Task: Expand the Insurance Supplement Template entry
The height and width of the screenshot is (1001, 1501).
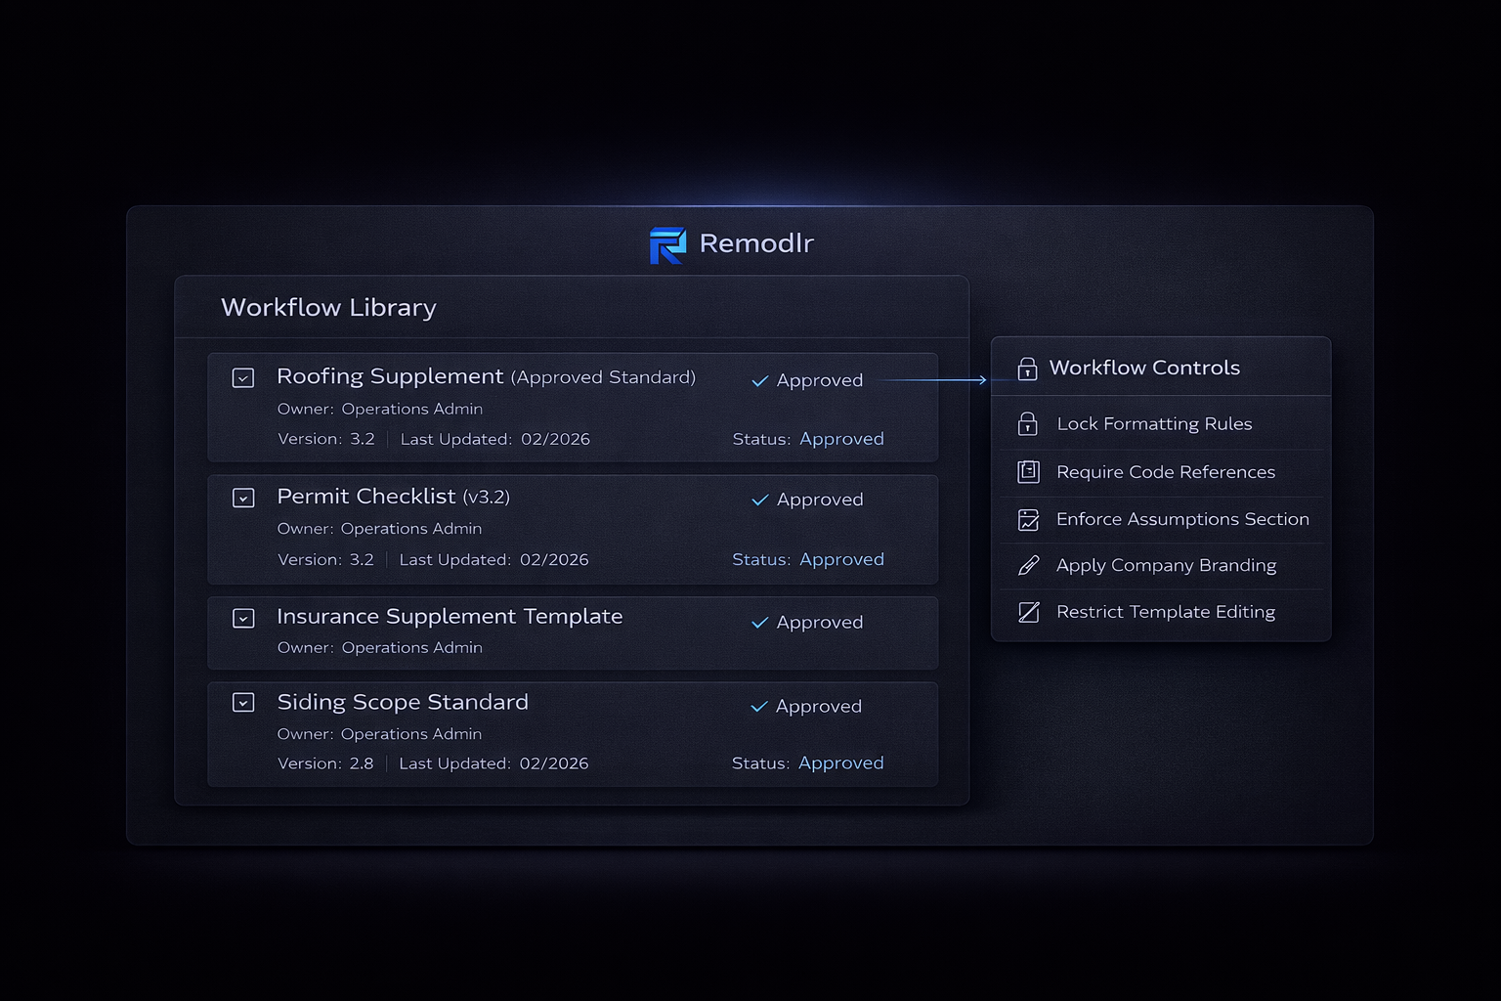Action: pyautogui.click(x=242, y=618)
